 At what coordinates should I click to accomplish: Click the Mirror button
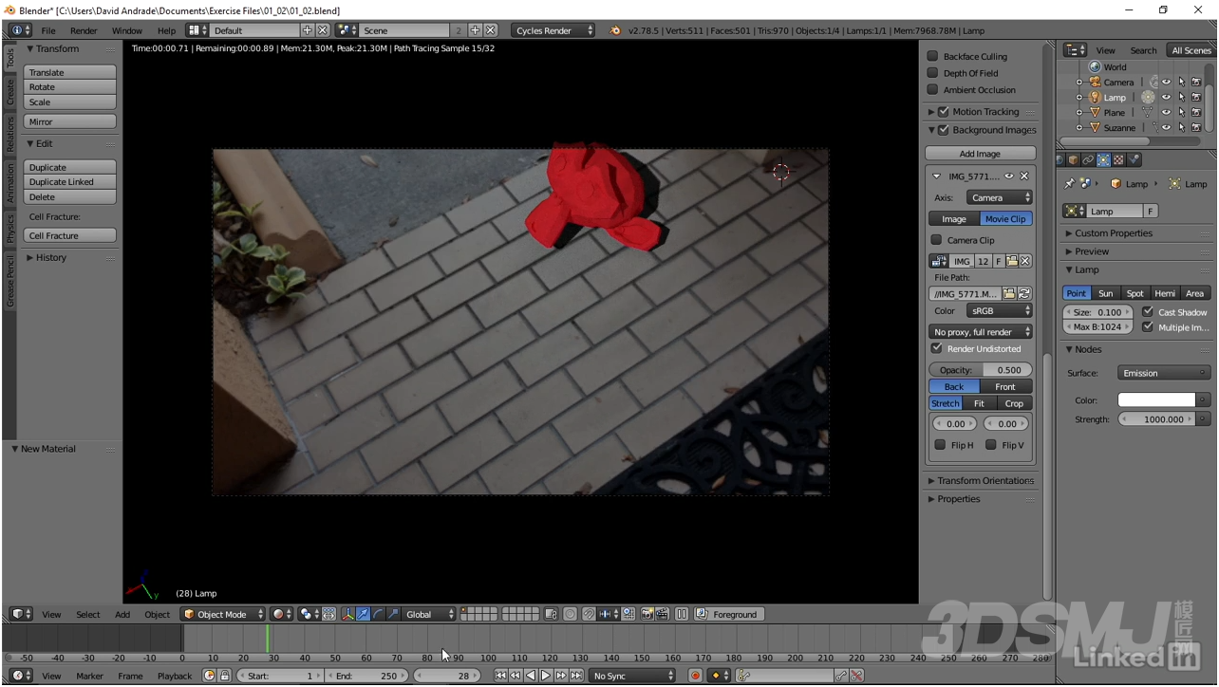point(69,121)
